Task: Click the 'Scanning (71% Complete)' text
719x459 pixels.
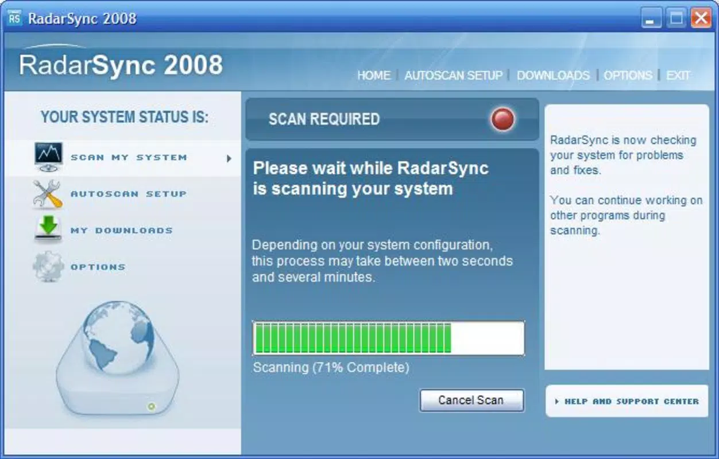Action: coord(331,367)
